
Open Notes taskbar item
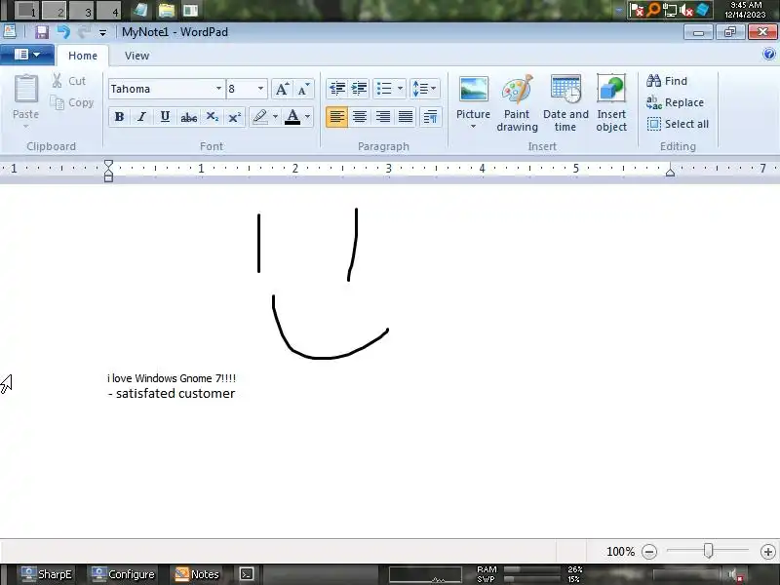(197, 574)
